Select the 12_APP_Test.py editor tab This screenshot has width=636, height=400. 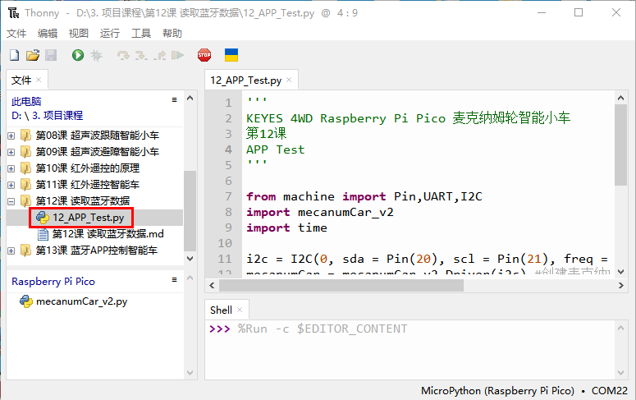[246, 80]
